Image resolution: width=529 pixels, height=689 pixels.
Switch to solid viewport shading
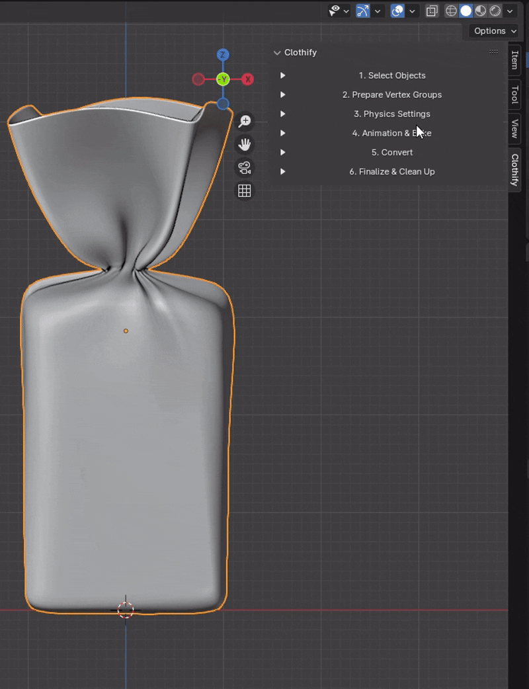tap(466, 11)
